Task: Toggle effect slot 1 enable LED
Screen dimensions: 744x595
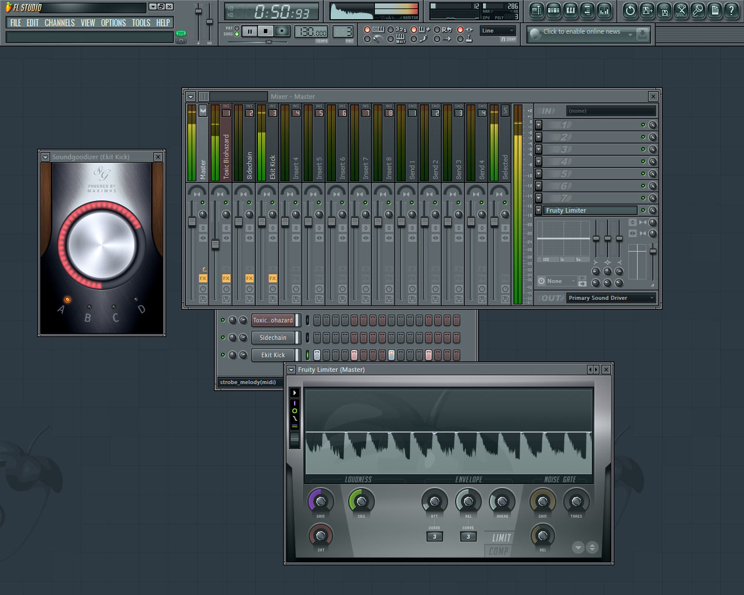Action: 643,125
